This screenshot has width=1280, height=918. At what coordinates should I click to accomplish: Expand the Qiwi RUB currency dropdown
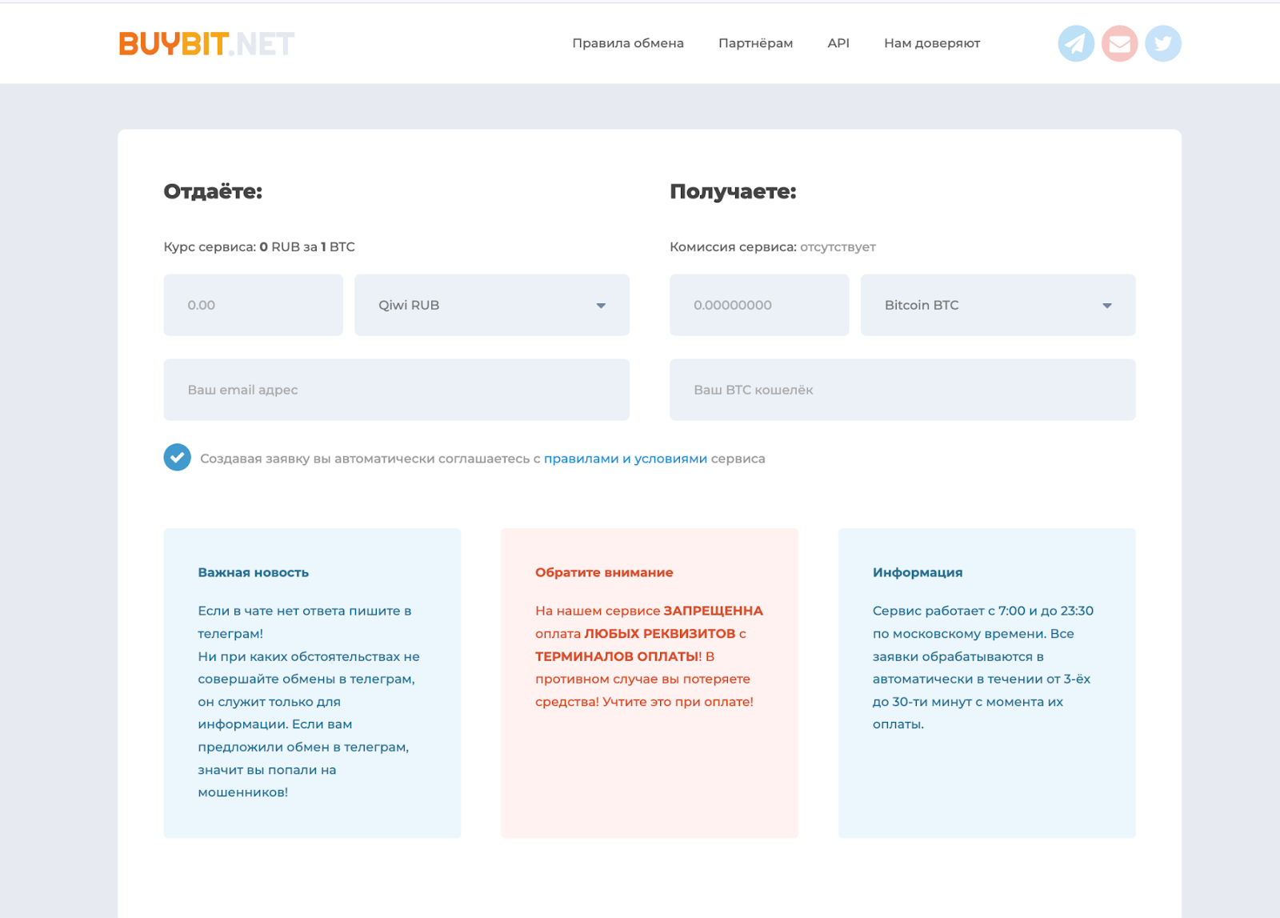point(491,305)
